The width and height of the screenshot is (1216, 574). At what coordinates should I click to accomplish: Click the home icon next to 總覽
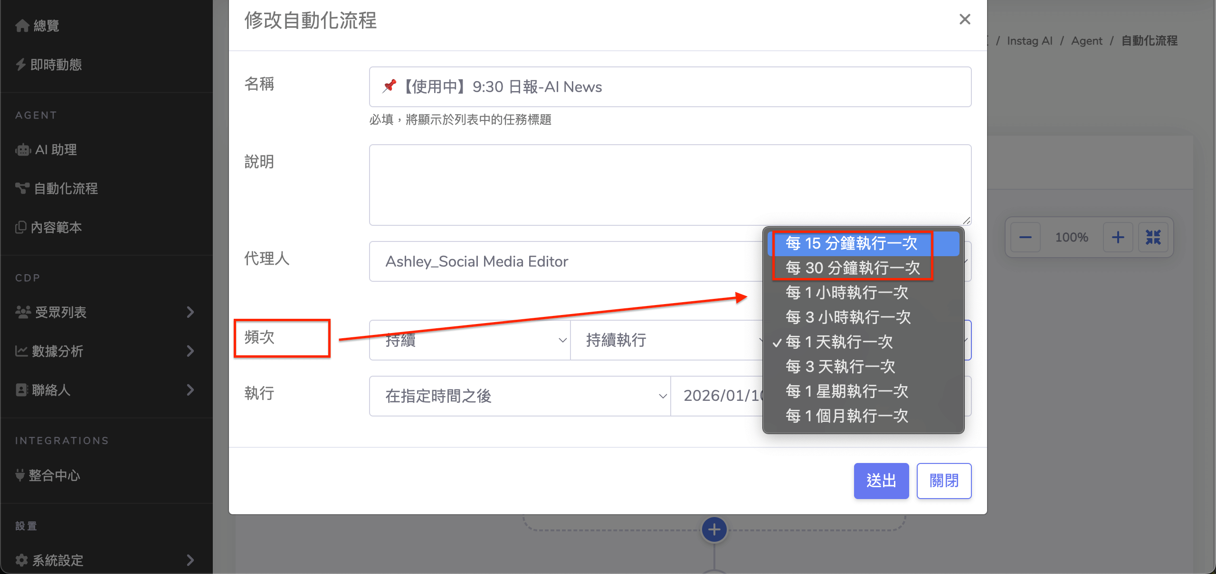(x=22, y=26)
